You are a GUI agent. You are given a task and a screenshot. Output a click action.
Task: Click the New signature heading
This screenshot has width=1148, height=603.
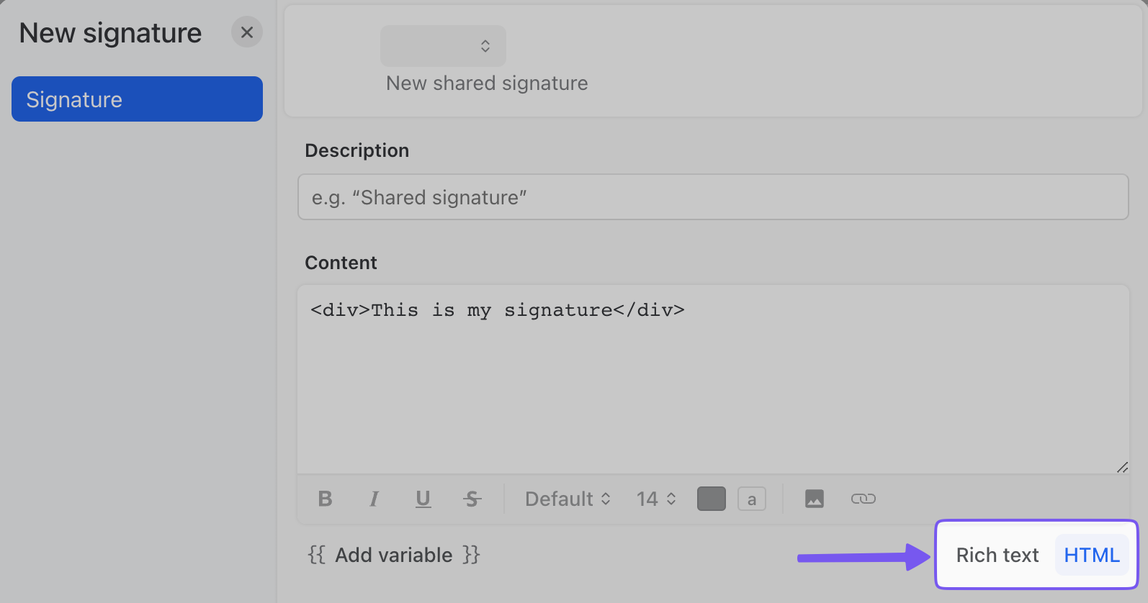point(109,32)
